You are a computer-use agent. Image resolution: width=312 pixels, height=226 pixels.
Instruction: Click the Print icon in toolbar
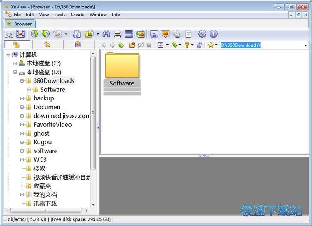pos(118,34)
